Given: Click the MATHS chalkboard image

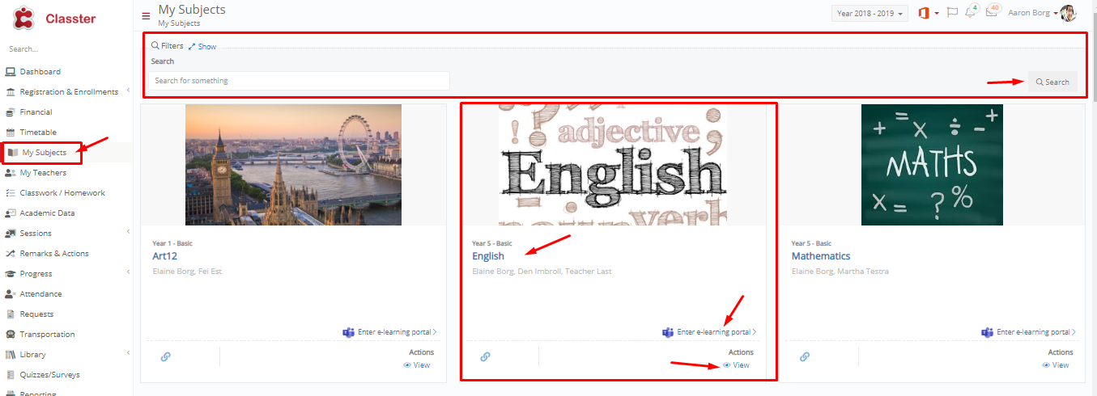Looking at the screenshot, I should [932, 165].
